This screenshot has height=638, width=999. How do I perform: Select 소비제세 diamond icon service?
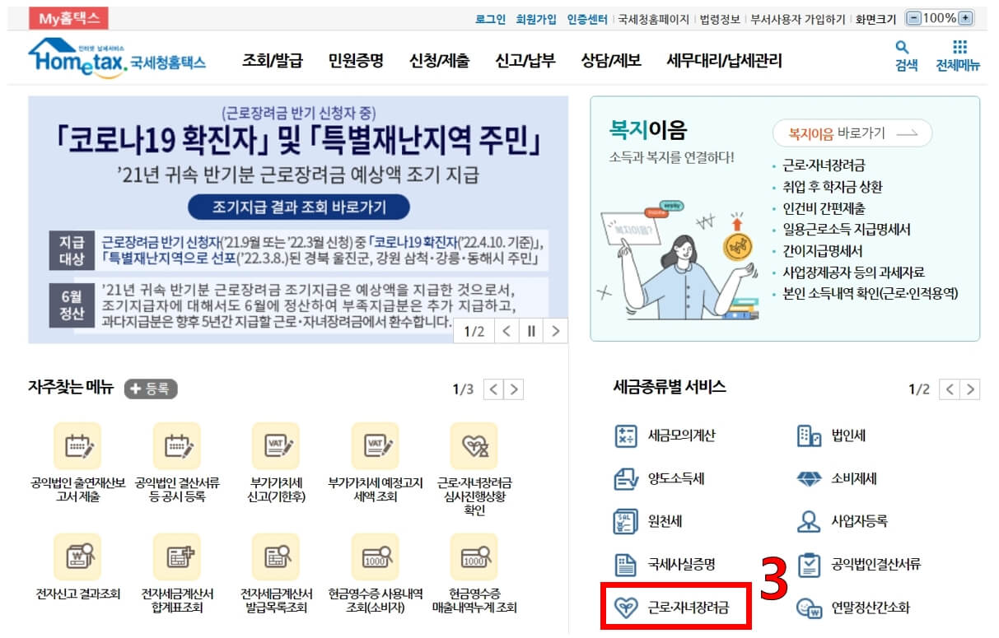click(838, 478)
